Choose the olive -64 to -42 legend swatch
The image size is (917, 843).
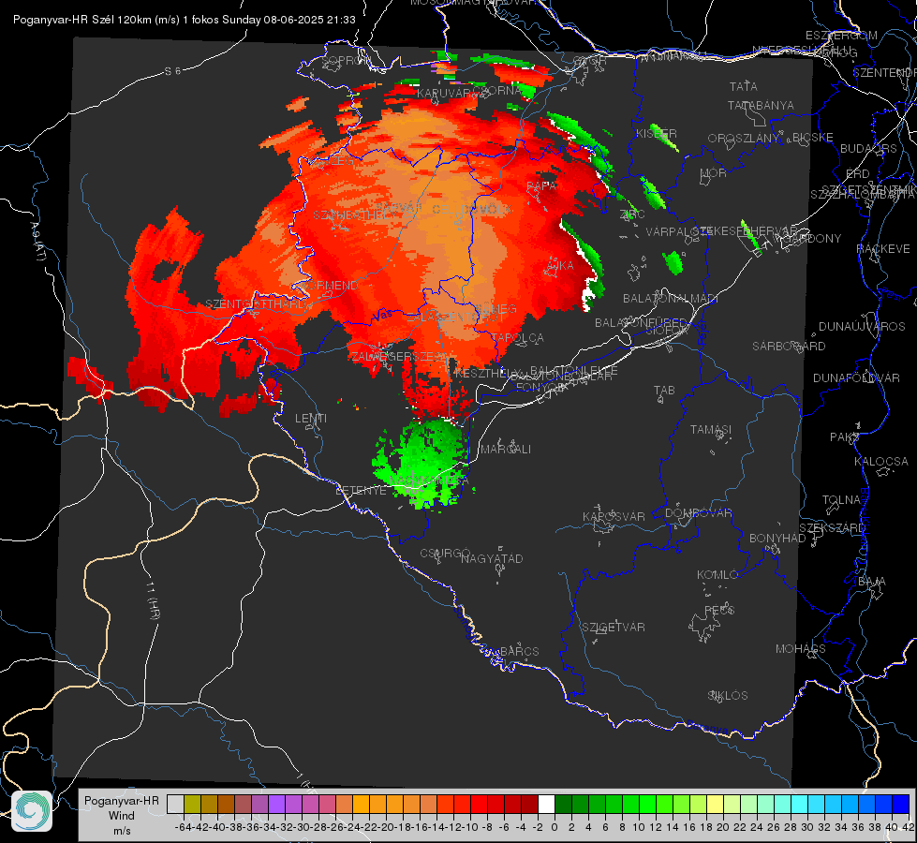[x=192, y=804]
